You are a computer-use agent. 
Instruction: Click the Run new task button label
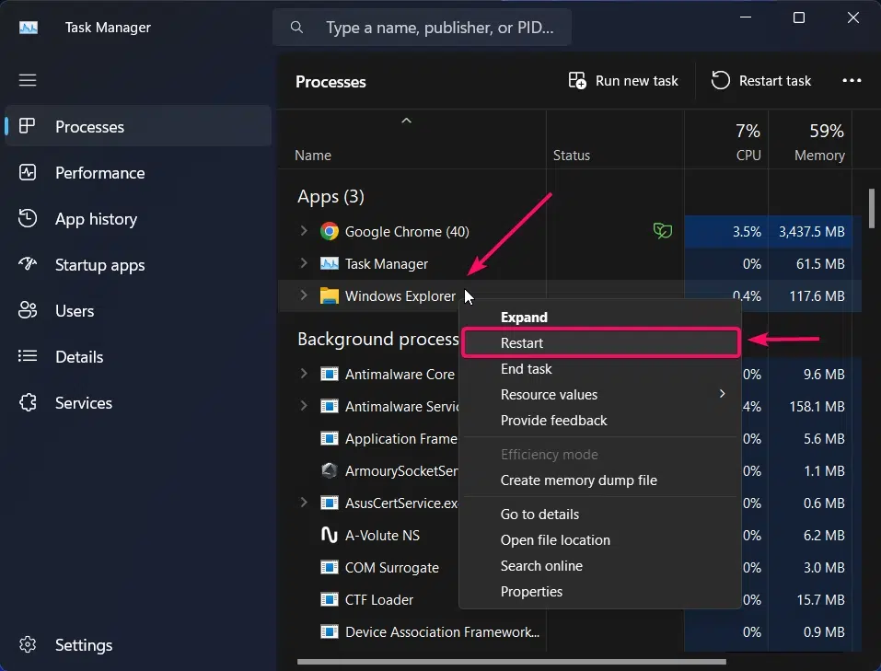[637, 81]
